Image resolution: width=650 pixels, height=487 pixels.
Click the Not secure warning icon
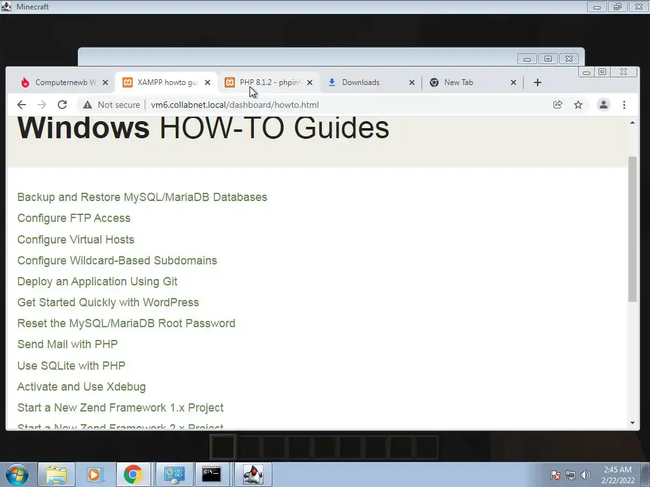pos(88,105)
